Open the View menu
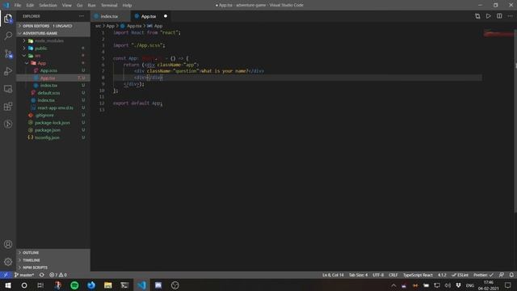This screenshot has height=291, width=517. 66,6
